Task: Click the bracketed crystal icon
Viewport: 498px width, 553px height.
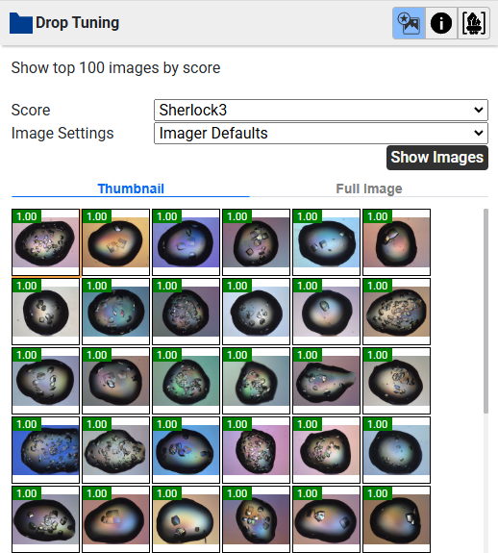Action: [474, 23]
